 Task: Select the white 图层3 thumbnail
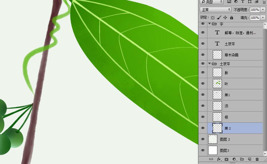pos(213,150)
